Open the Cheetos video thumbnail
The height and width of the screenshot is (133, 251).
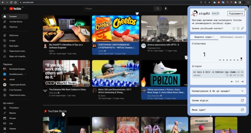pos(115,29)
